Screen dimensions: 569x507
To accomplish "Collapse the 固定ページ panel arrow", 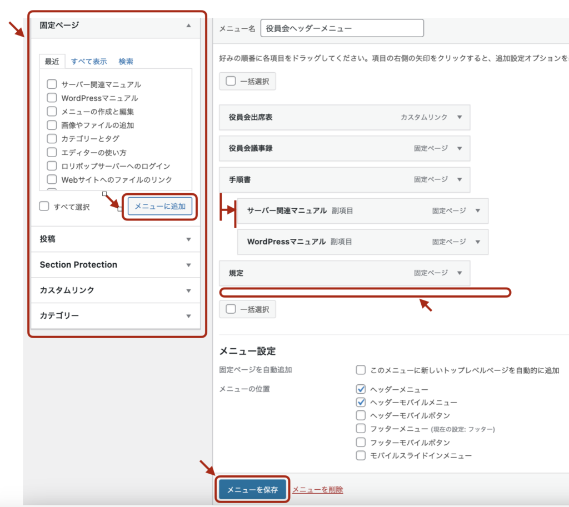I will point(188,26).
